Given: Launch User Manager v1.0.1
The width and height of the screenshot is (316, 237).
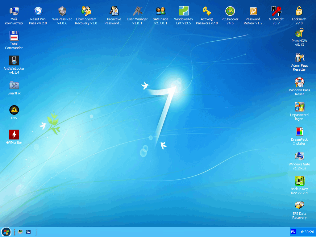Looking at the screenshot, I should (137, 11).
